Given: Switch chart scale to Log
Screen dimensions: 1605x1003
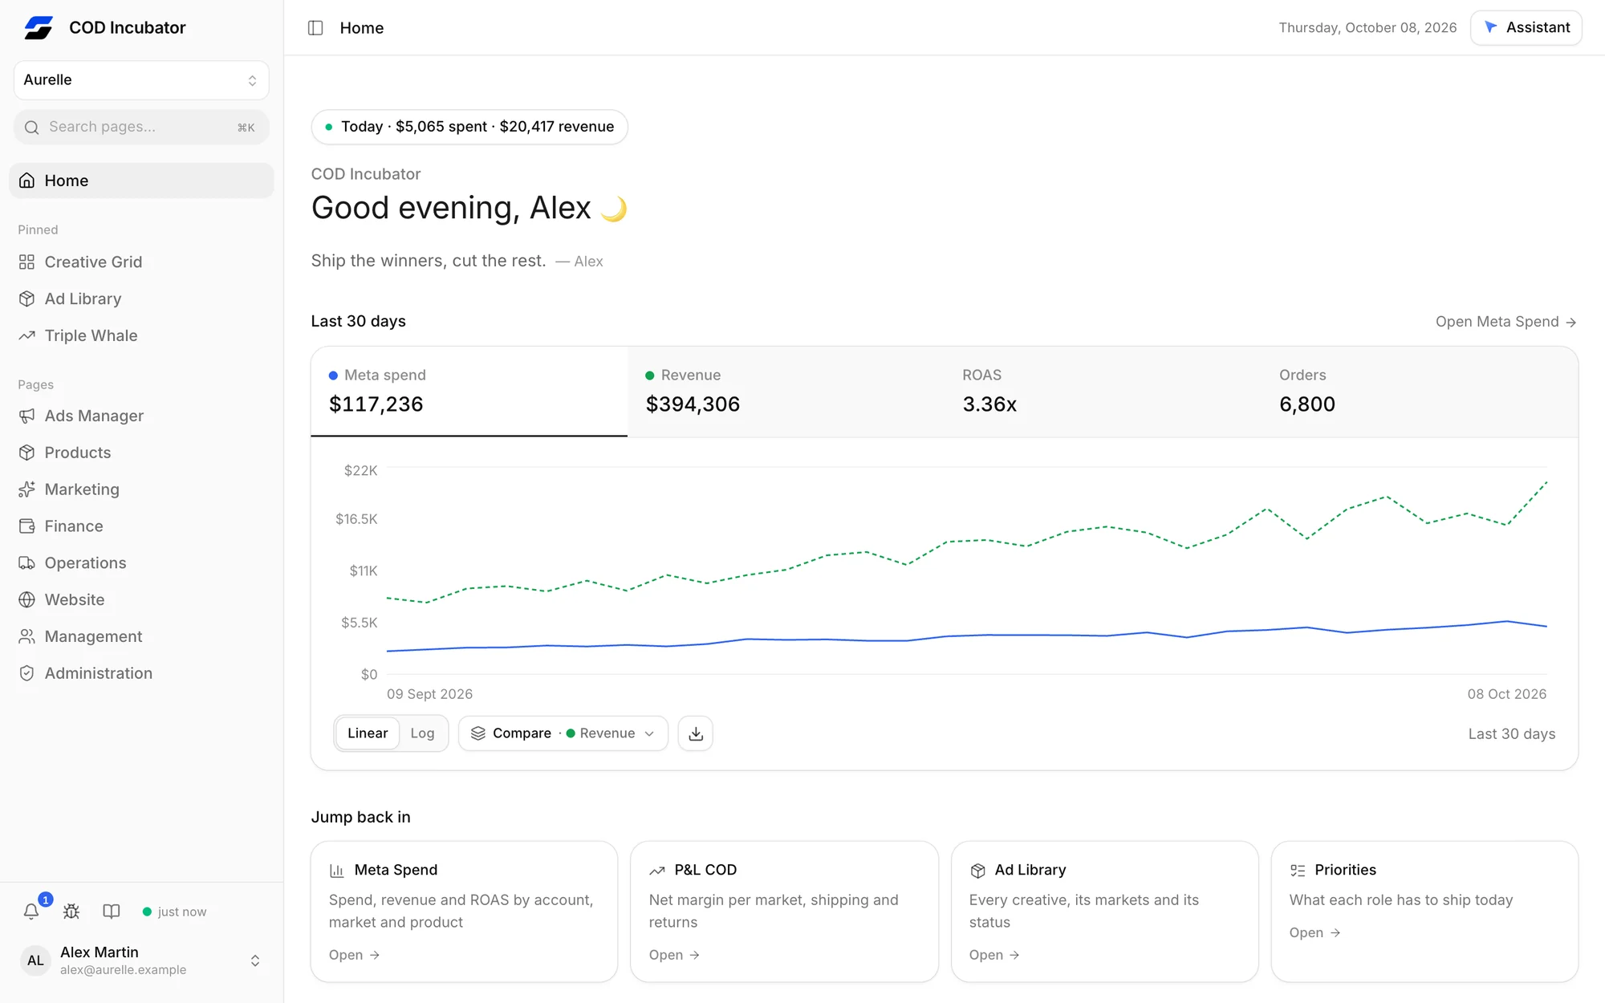Looking at the screenshot, I should (422, 733).
